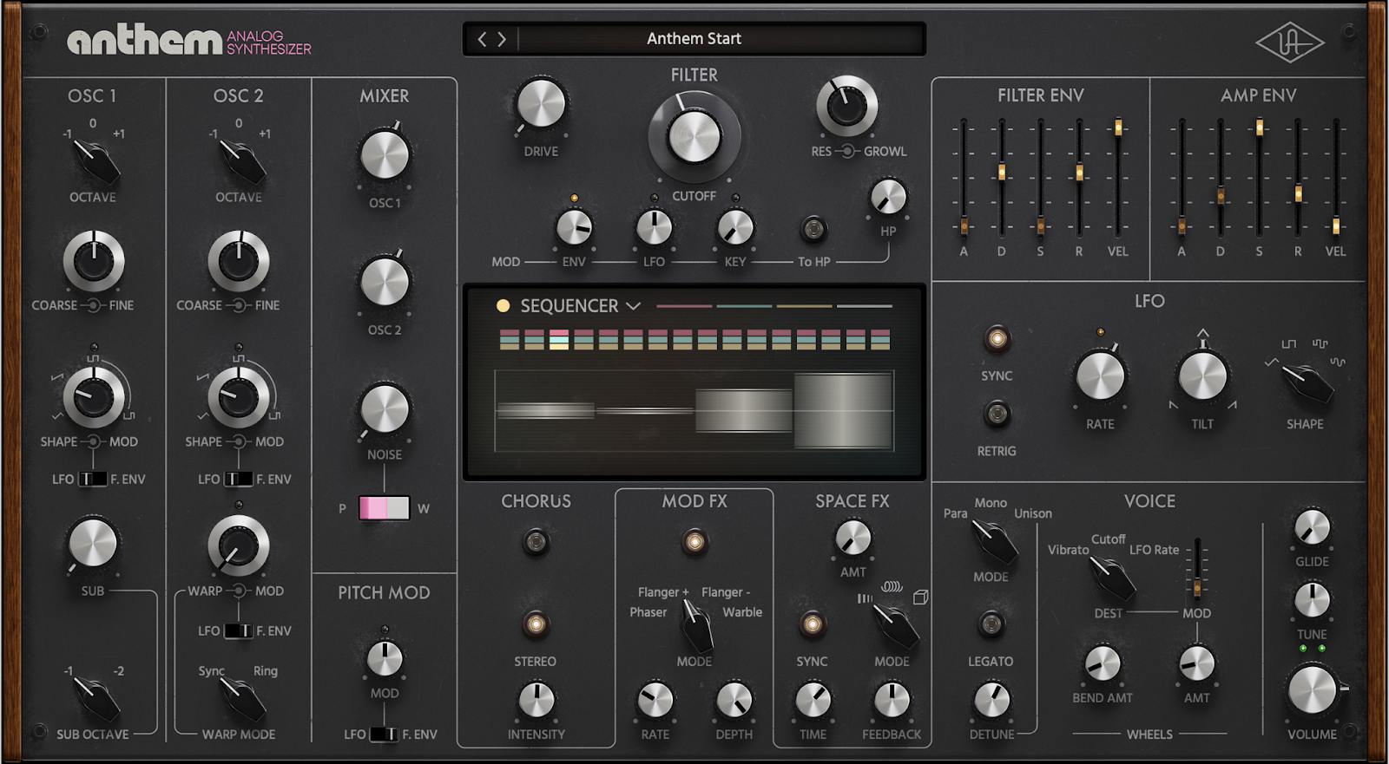
Task: Flip OSC 1 LFO / F. ENV switch
Action: pos(93,479)
